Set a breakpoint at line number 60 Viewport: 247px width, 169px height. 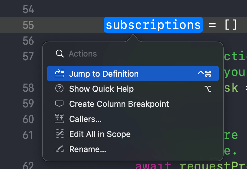point(28,119)
